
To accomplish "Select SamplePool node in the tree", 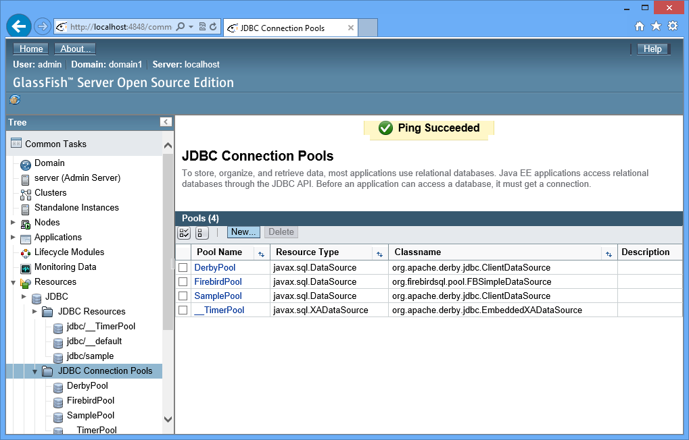I will coord(90,416).
